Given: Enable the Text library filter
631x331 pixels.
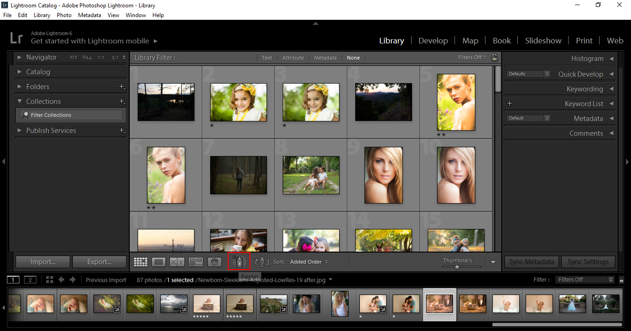Looking at the screenshot, I should 267,58.
